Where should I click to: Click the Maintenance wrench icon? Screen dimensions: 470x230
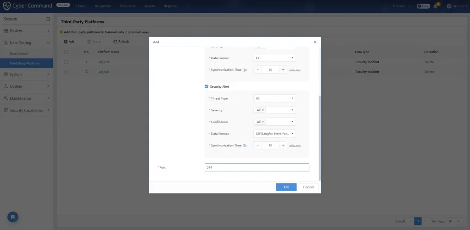pos(6,98)
